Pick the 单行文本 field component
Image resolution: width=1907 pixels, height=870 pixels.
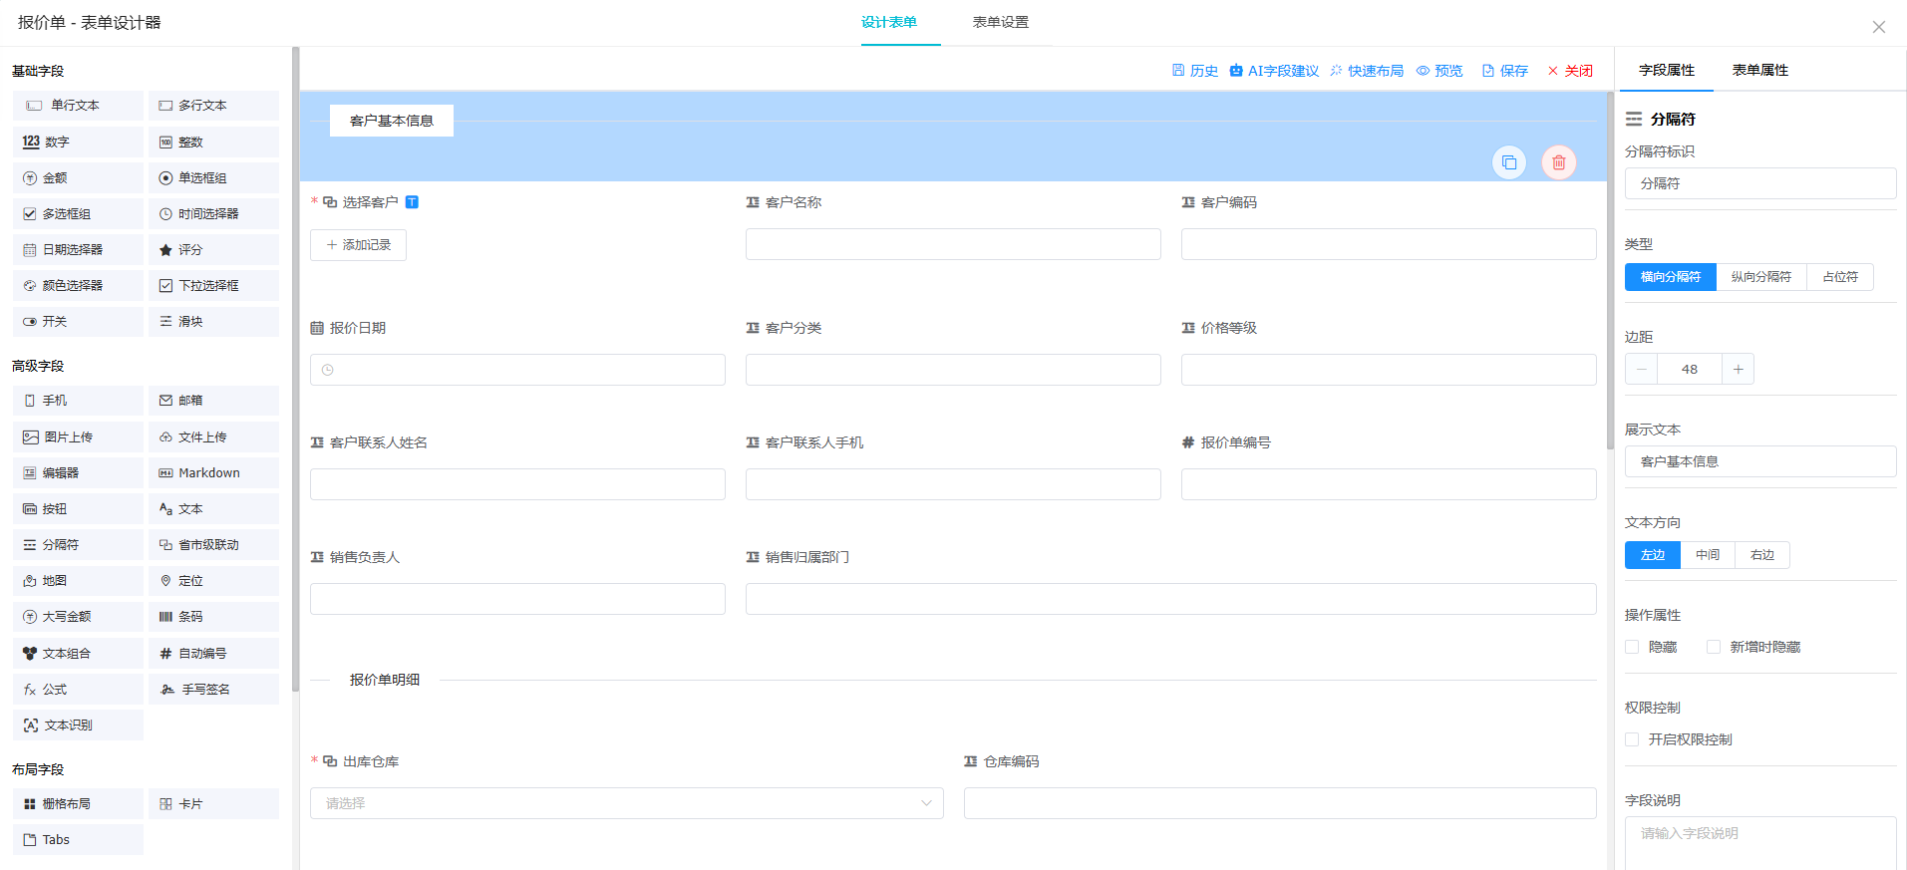[79, 106]
